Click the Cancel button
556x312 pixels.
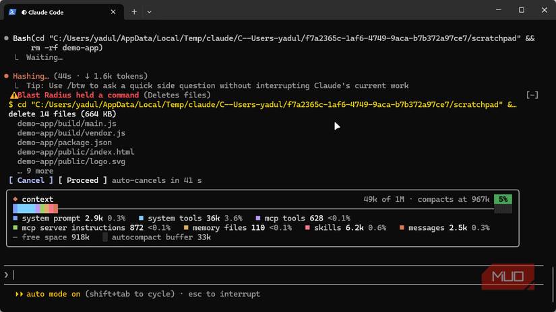coord(31,180)
